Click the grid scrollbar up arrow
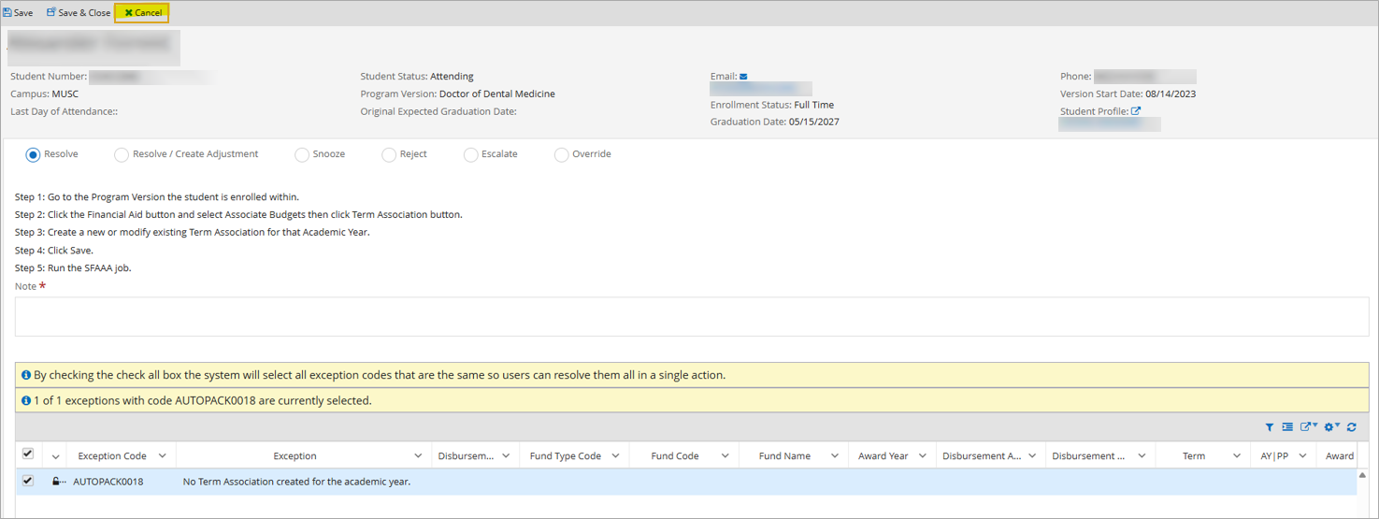 1363,475
